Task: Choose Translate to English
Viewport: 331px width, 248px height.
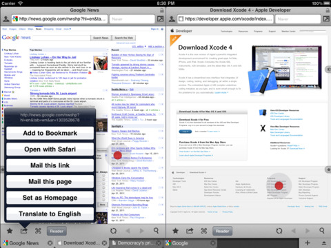Action: [x=50, y=214]
